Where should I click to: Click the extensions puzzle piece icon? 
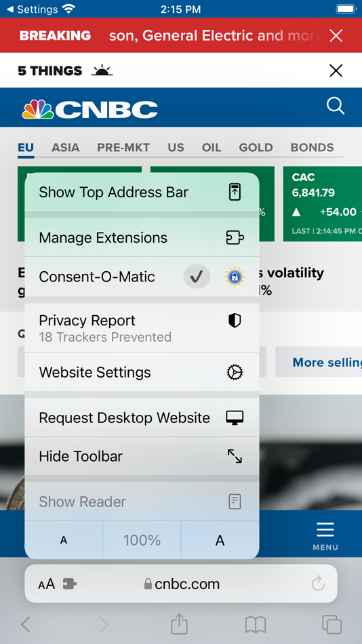click(69, 584)
